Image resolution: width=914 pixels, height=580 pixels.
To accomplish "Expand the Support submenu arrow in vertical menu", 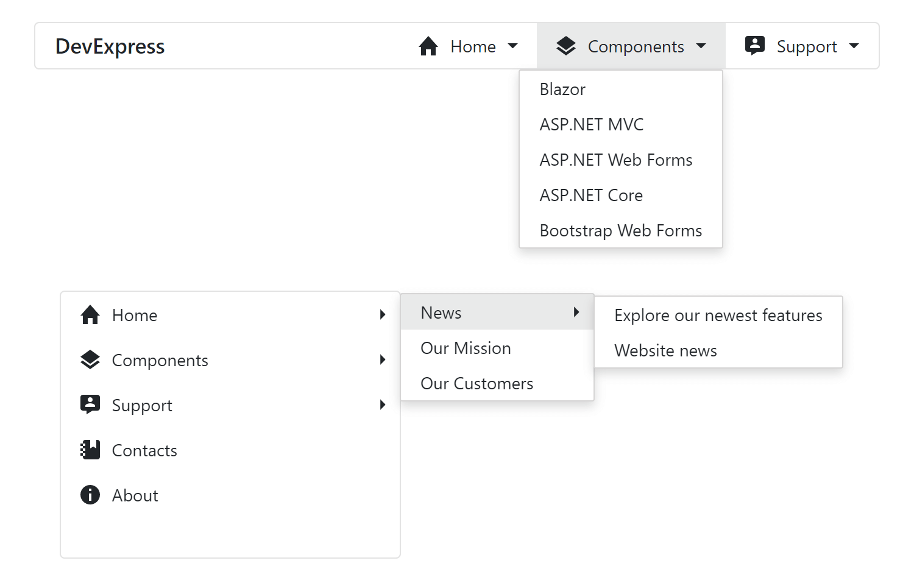I will pyautogui.click(x=383, y=405).
